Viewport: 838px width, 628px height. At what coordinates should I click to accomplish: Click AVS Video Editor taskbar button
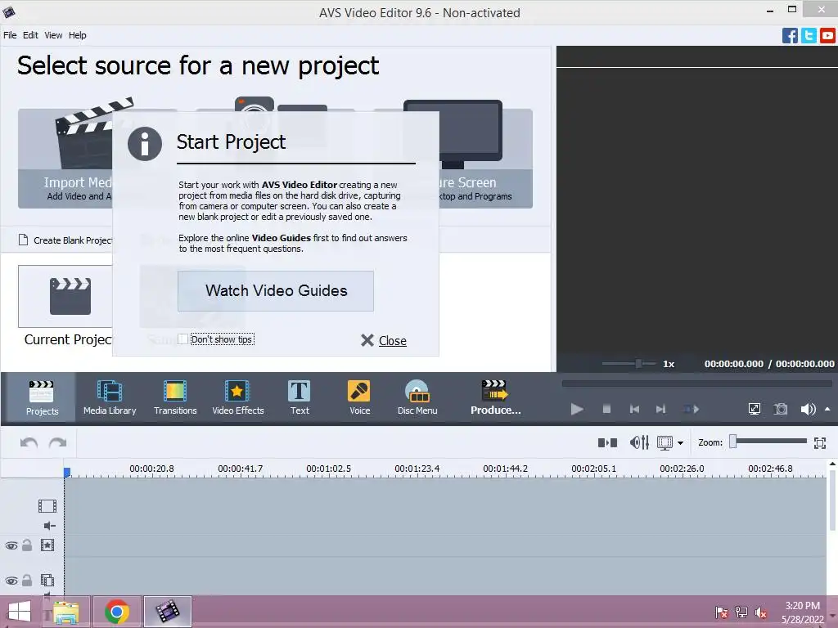pos(167,612)
